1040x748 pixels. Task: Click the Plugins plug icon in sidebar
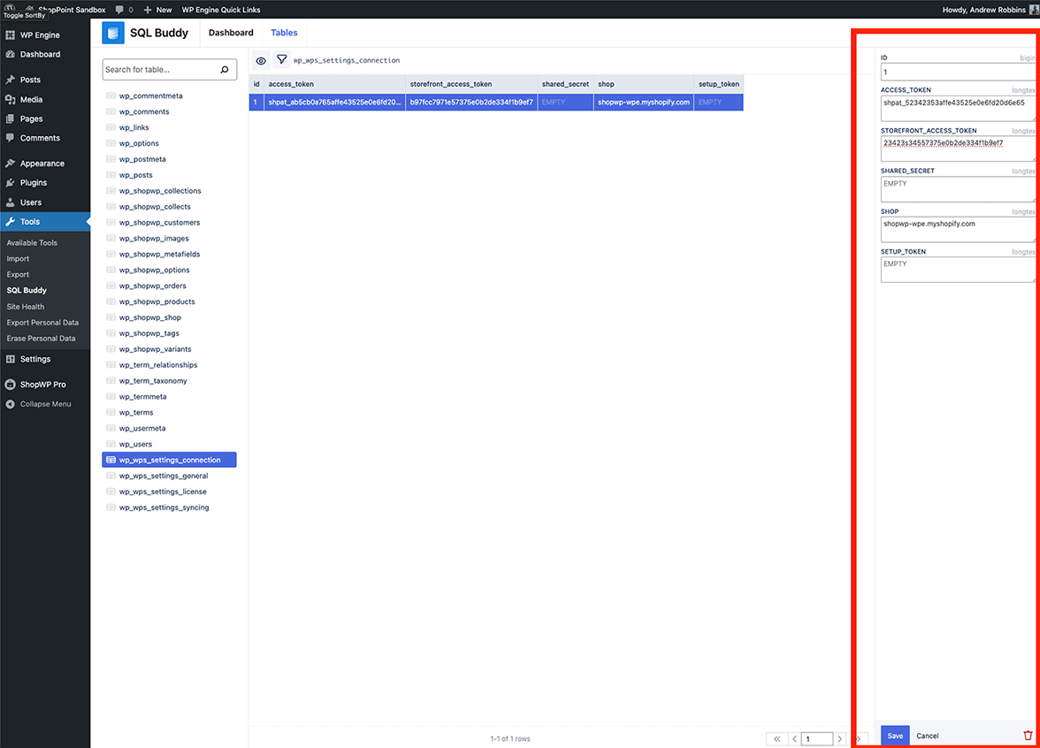[x=10, y=182]
